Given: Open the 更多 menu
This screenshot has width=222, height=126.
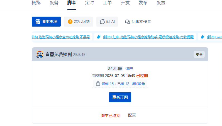Looking at the screenshot, I should coord(199,54).
